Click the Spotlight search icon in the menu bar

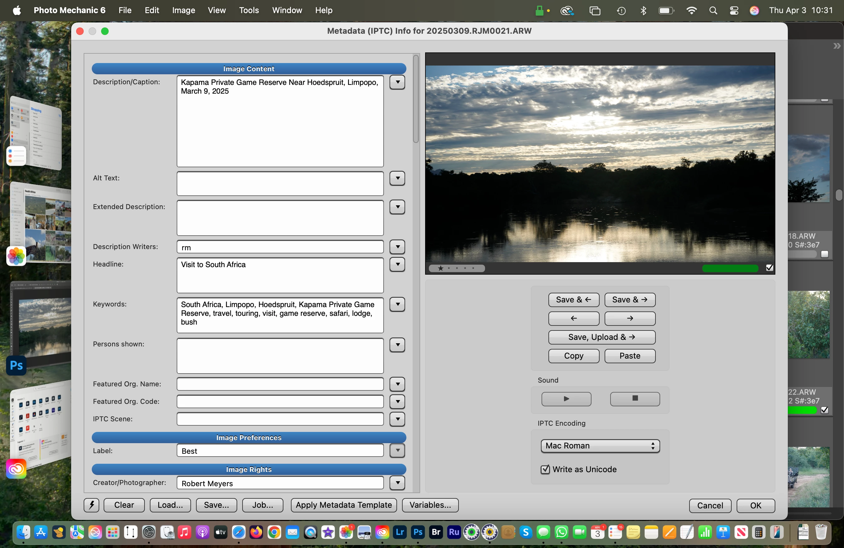coord(713,10)
